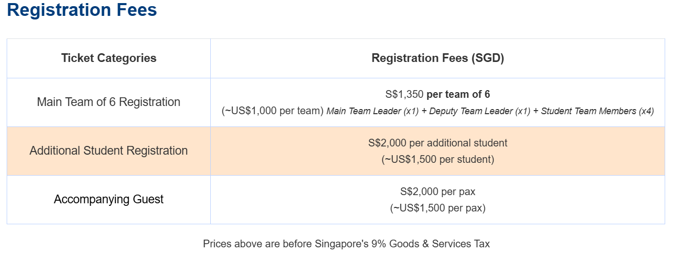Click the S$2,000 per additional student text

(437, 143)
